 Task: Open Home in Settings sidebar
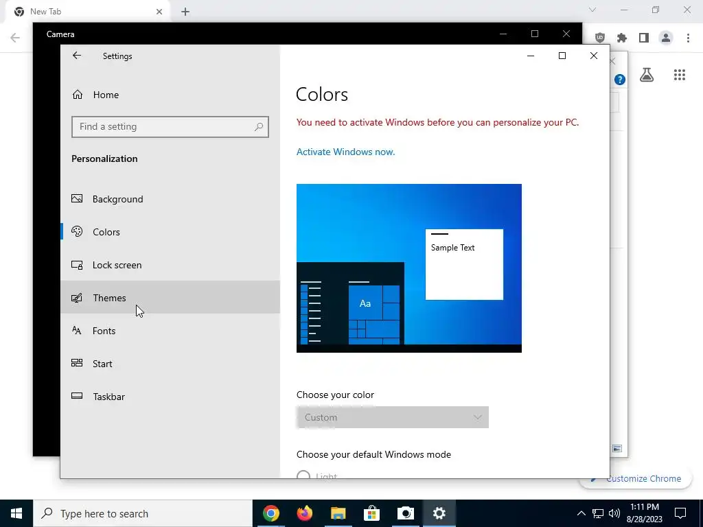pyautogui.click(x=170, y=95)
